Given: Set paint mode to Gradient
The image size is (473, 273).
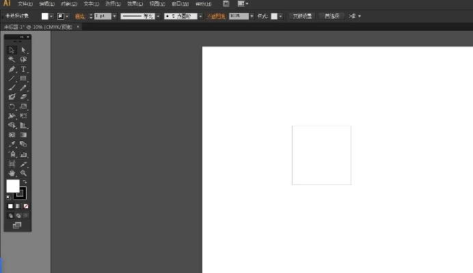Looking at the screenshot, I should click(x=18, y=206).
